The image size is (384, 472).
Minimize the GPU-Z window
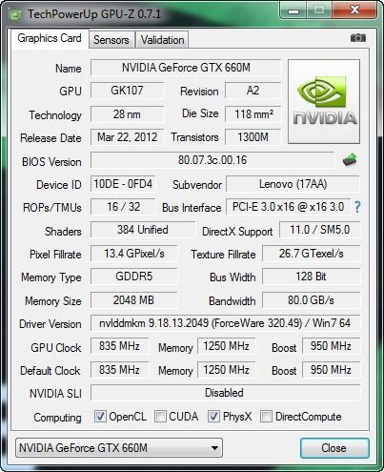pyautogui.click(x=293, y=11)
